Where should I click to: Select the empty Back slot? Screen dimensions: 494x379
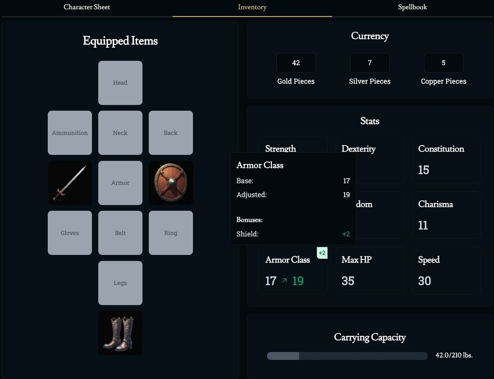[x=171, y=133]
